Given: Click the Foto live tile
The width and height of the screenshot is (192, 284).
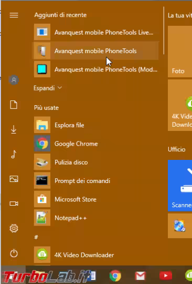Looking at the screenshot, I should pos(180,52).
